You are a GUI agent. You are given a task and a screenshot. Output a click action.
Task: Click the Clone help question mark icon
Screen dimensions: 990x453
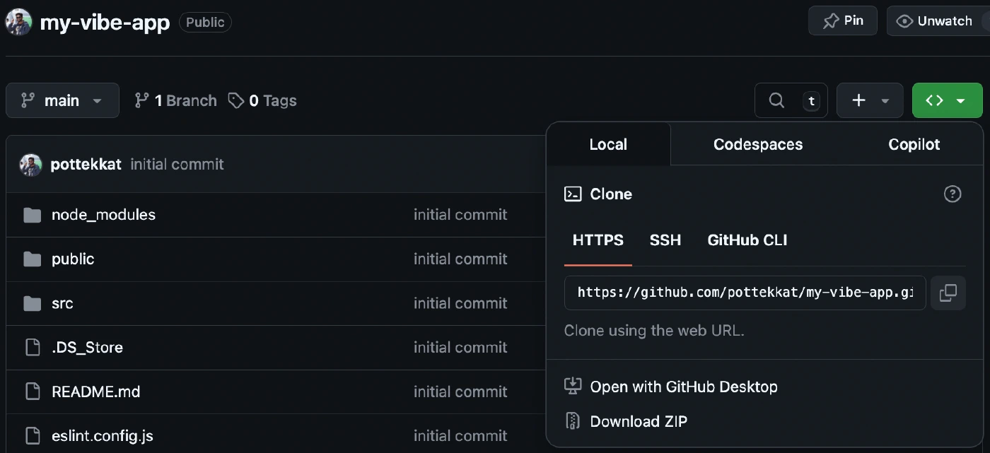953,194
